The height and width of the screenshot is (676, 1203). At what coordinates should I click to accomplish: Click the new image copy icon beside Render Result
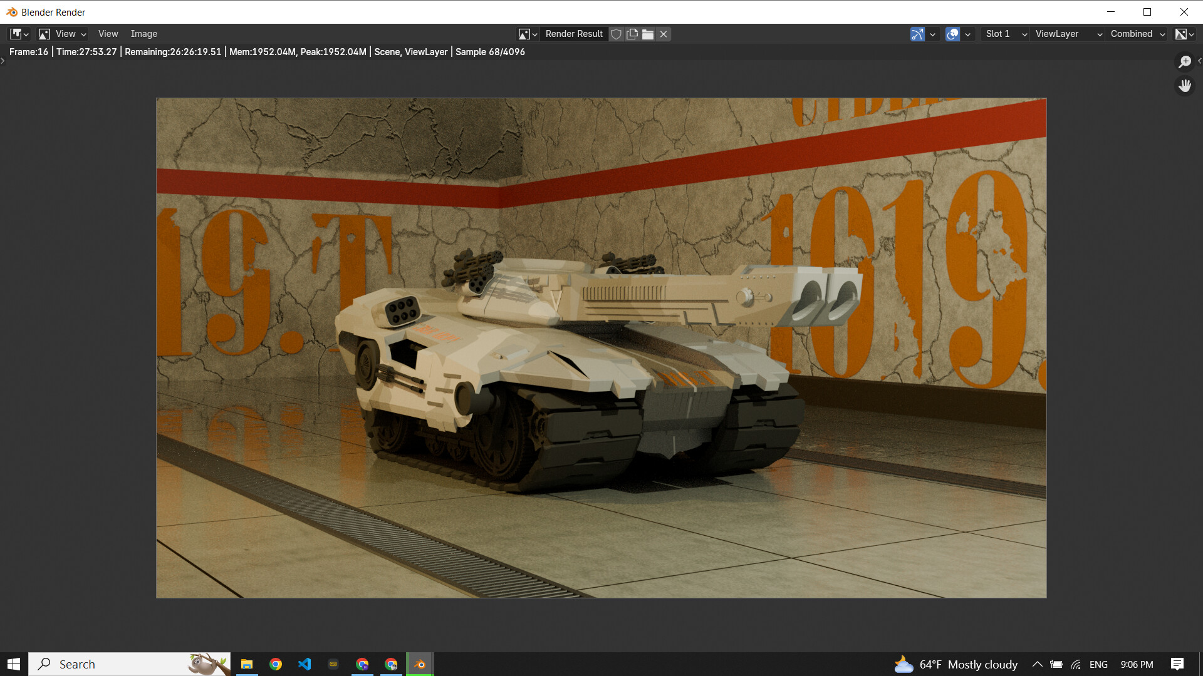pos(632,34)
